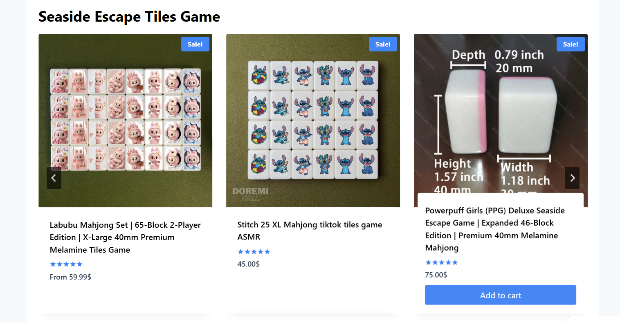Click the From 59.99$ price
Viewport: 620px width, 322px height.
coord(70,277)
